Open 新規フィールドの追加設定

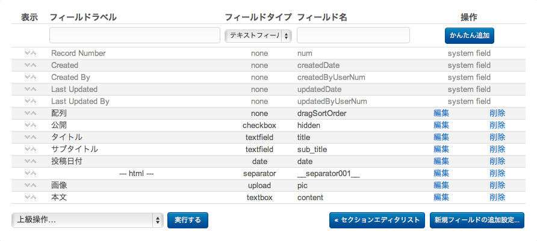[477, 220]
